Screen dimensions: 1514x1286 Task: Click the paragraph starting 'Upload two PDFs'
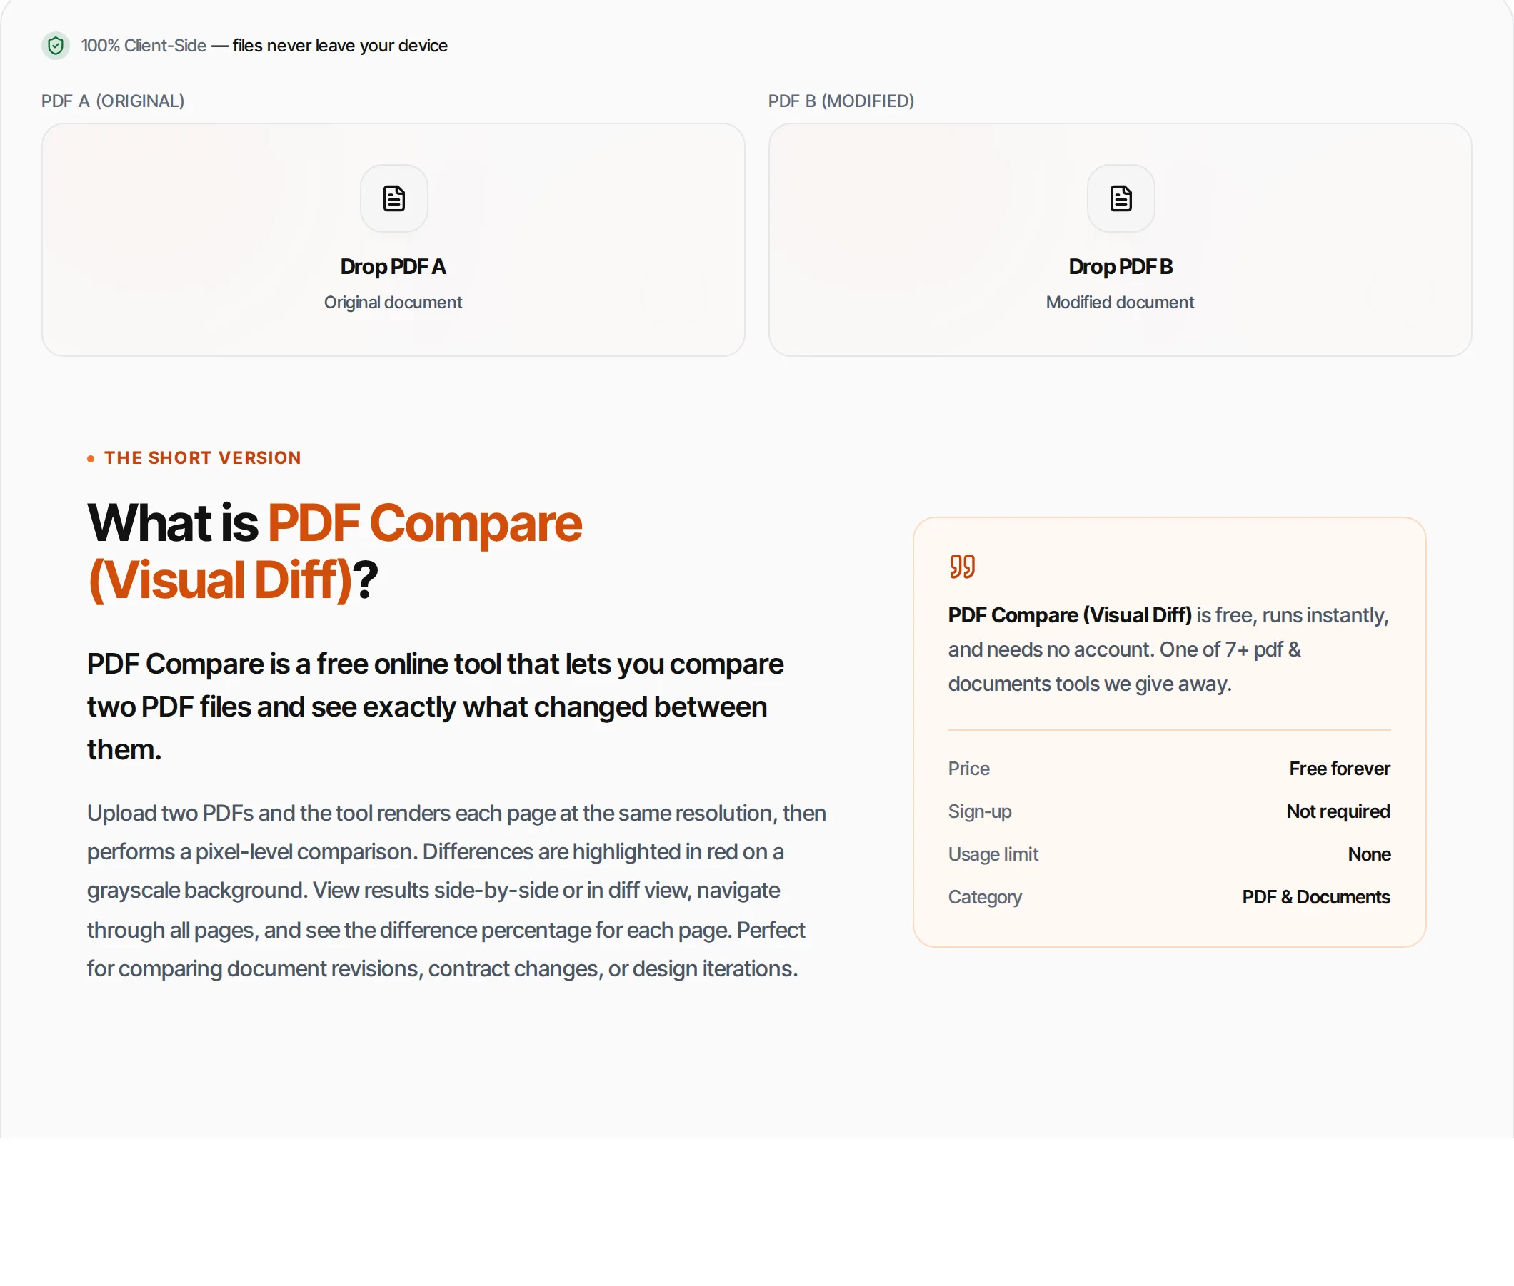457,891
